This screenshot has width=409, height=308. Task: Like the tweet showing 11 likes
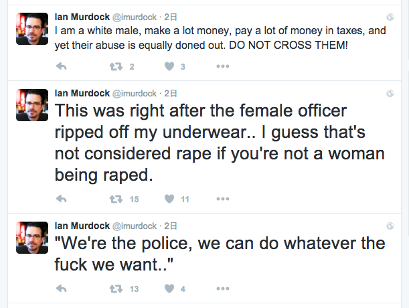click(x=169, y=199)
